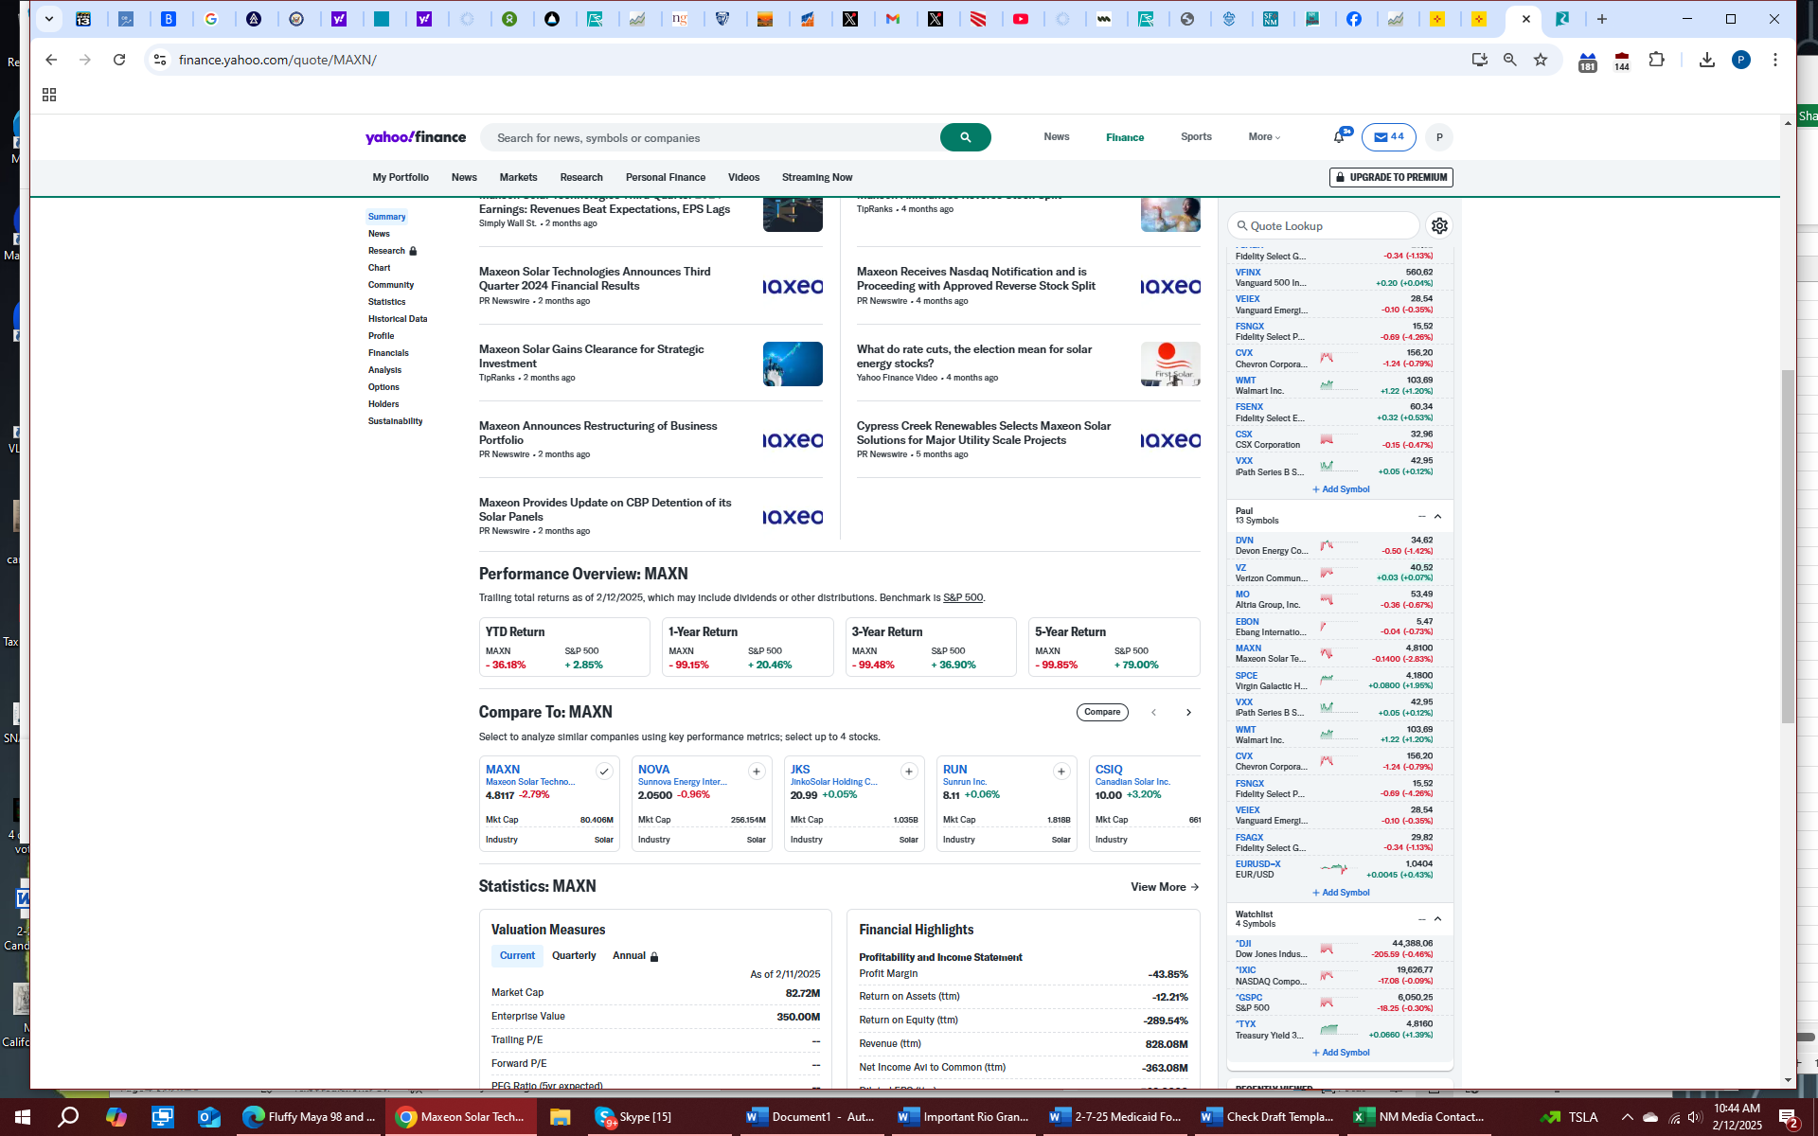Click next arrow in Compare To carousel

(1188, 712)
